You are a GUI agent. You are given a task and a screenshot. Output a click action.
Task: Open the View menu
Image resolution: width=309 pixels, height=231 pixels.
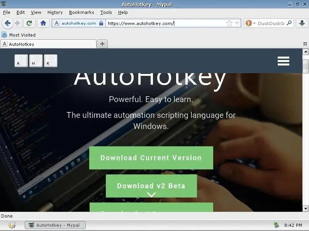pos(36,12)
